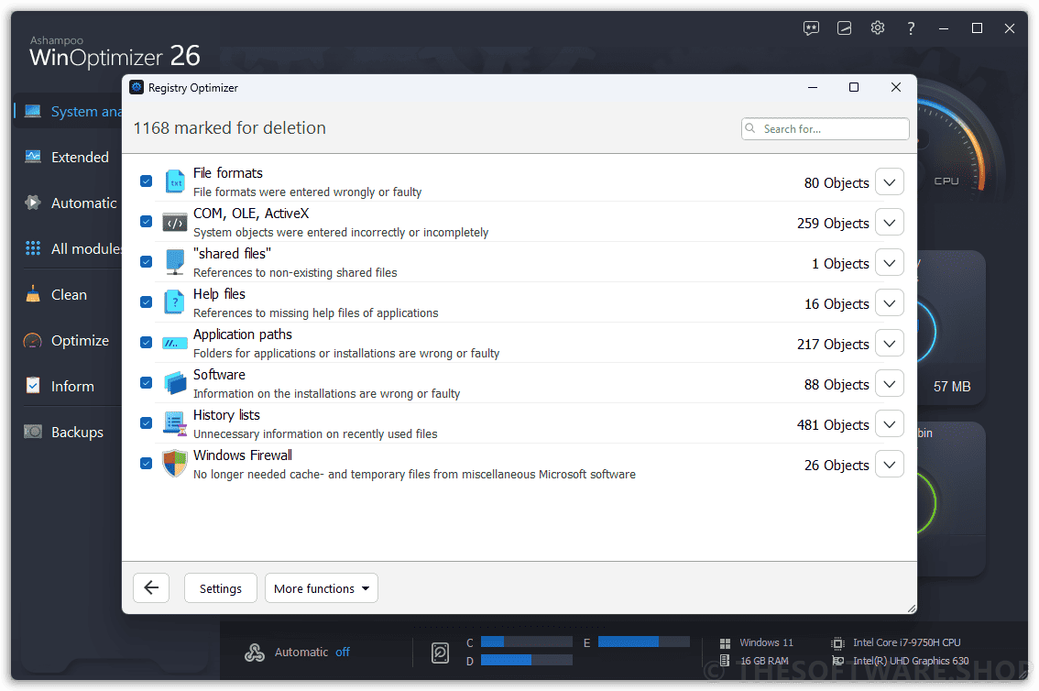Click the shared files monitor icon
This screenshot has width=1039, height=691.
(x=175, y=262)
